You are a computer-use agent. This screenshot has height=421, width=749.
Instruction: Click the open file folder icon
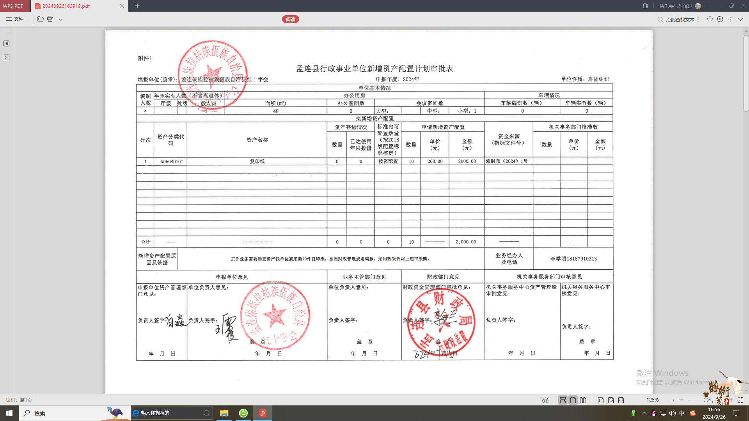click(x=40, y=19)
